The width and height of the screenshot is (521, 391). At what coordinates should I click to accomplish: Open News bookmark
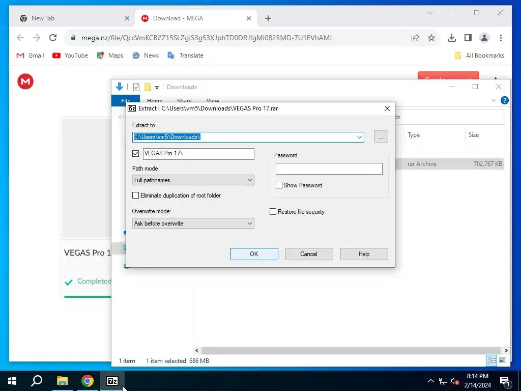(146, 55)
